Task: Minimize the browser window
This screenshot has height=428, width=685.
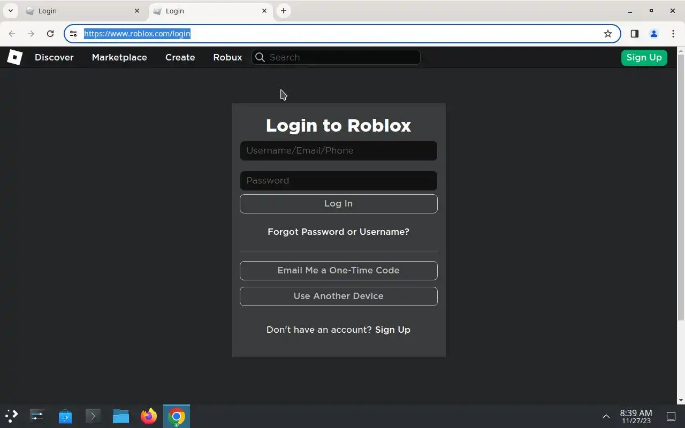Action: click(x=630, y=11)
